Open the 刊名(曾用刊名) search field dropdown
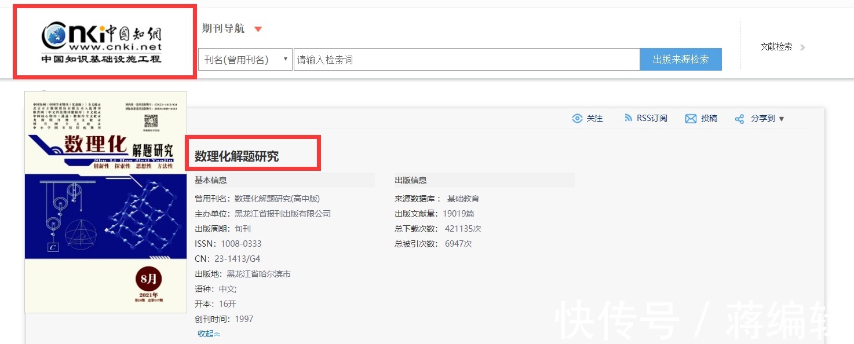 [x=245, y=60]
